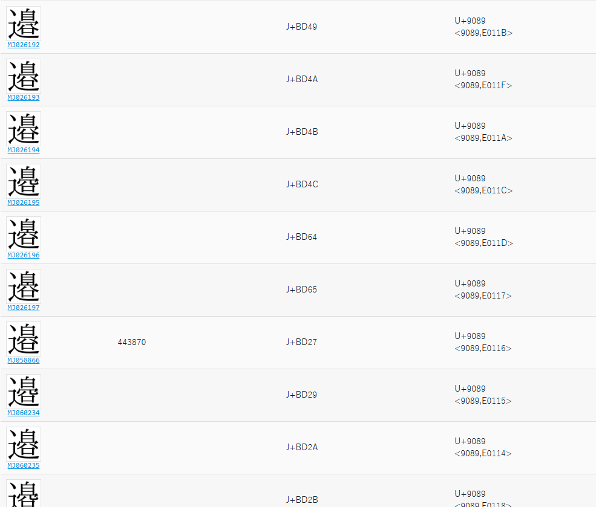Click glyph image above MJ026195

(x=24, y=181)
